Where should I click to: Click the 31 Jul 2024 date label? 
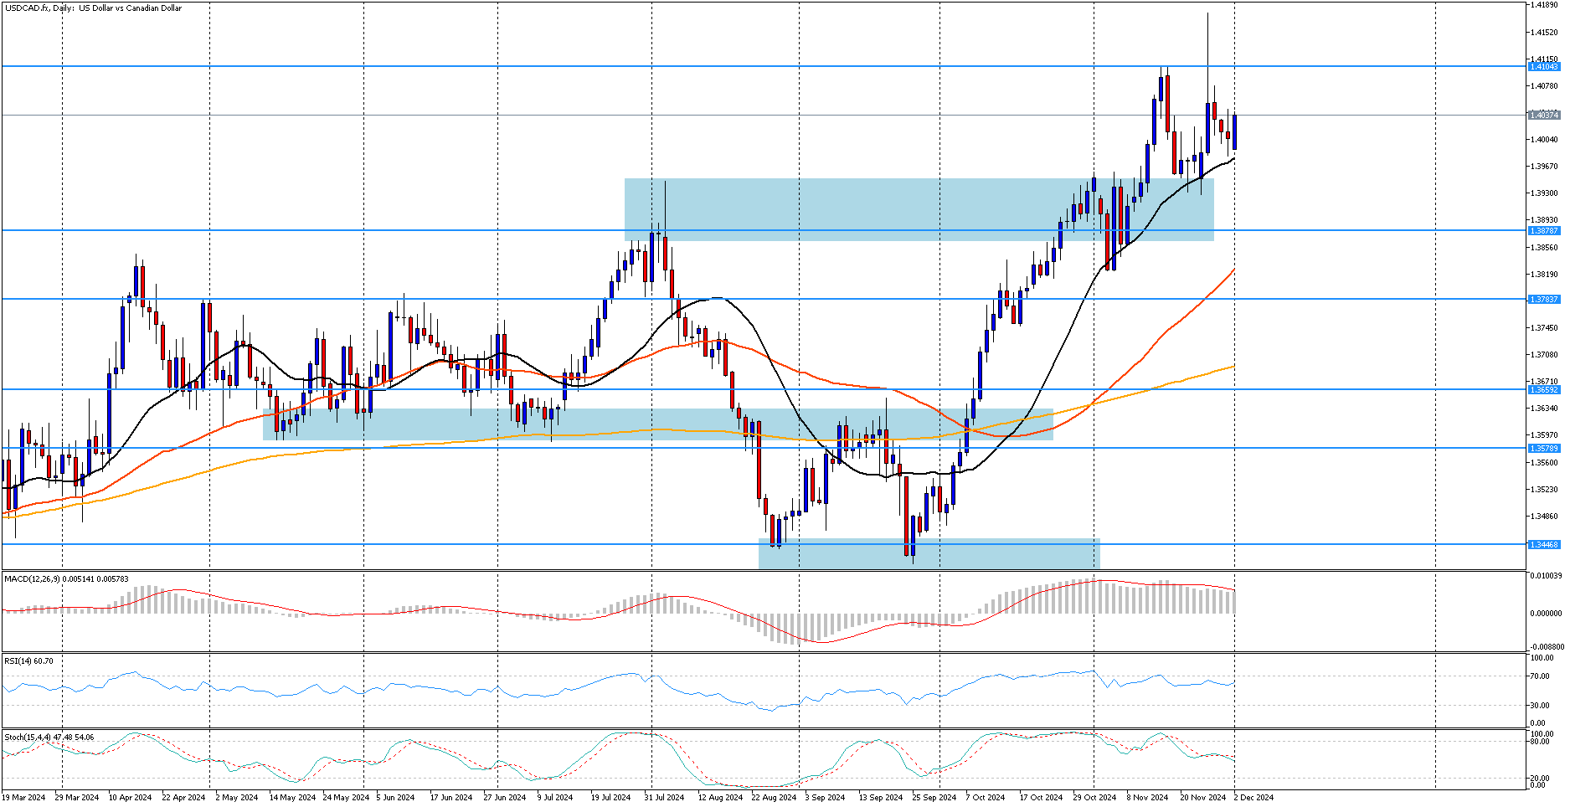pos(664,798)
